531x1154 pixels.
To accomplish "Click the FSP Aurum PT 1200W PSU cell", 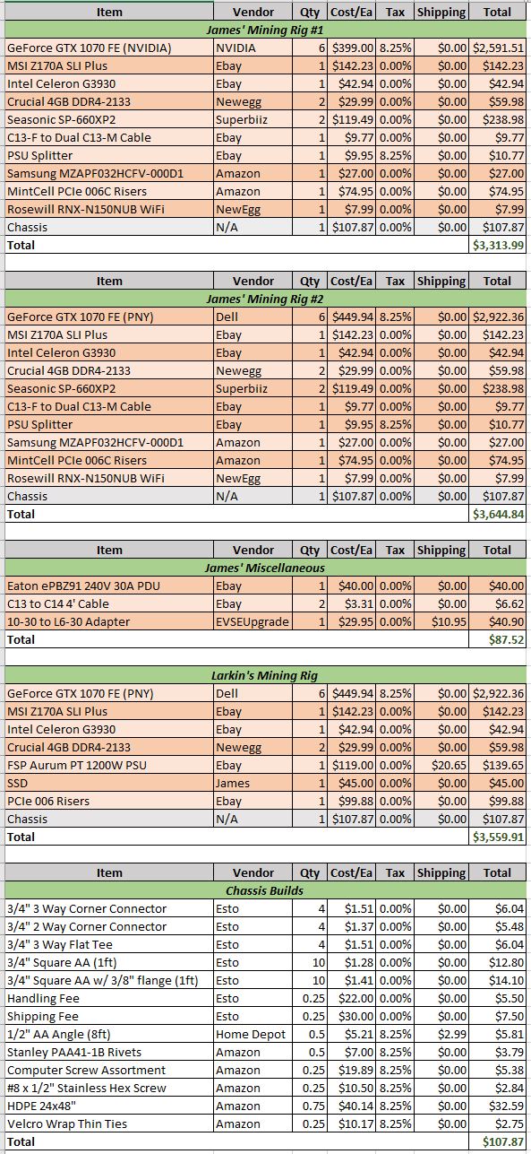I will 108,765.
